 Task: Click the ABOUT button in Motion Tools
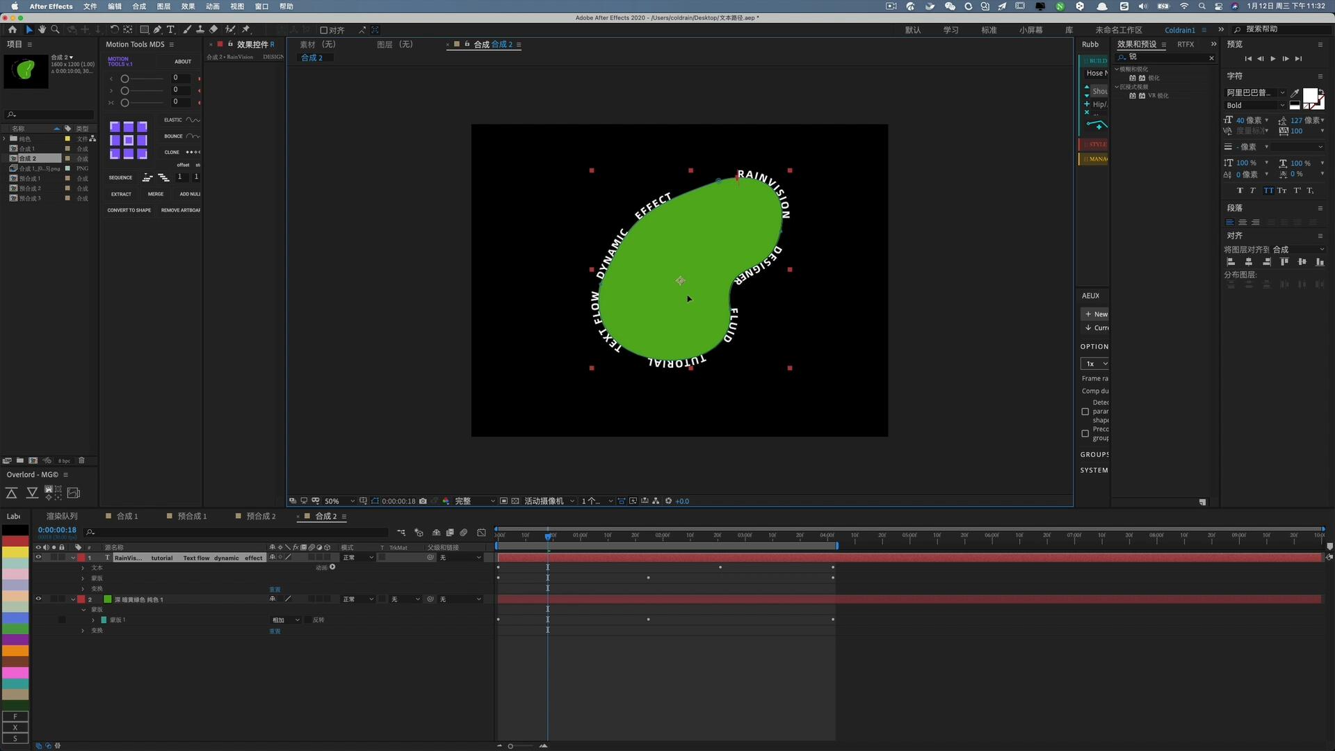coord(183,61)
